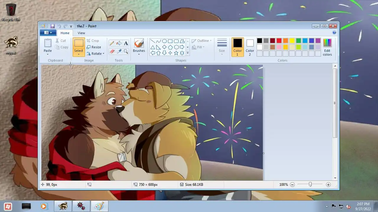Screen dimensions: 378x212
Task: Activate the Color 2 background box
Action: tap(250, 47)
